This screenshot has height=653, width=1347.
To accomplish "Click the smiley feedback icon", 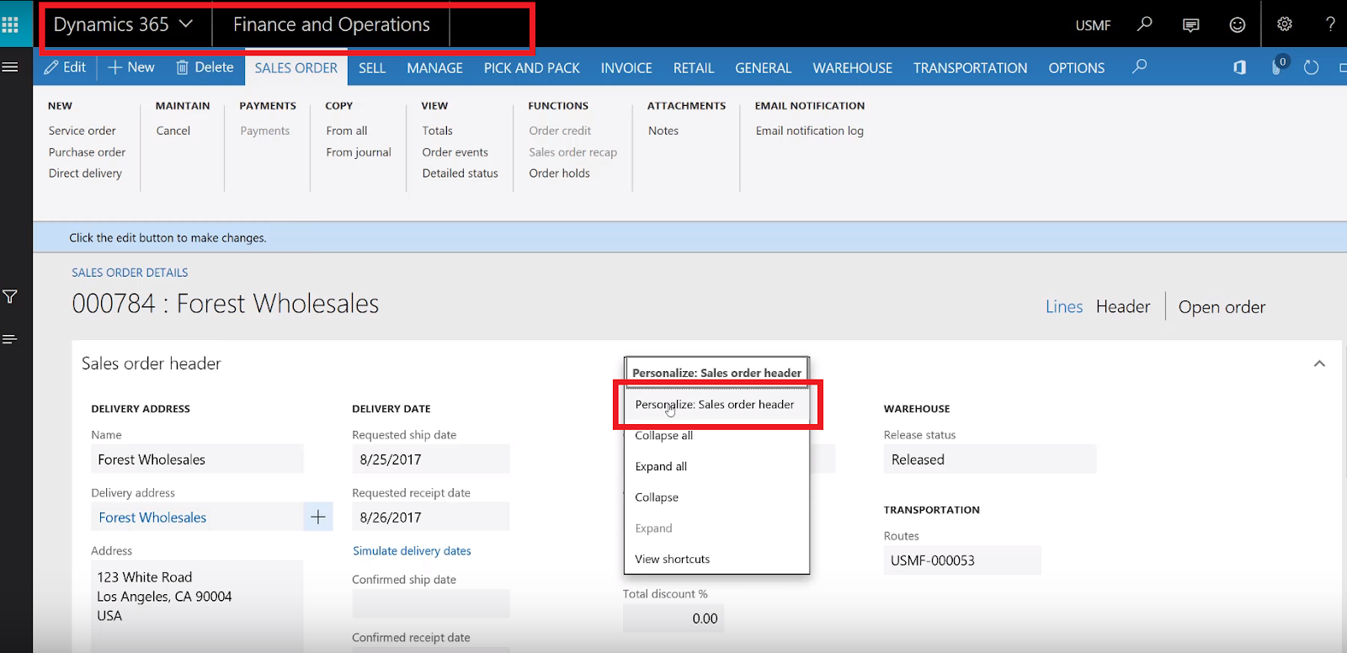I will tap(1238, 25).
